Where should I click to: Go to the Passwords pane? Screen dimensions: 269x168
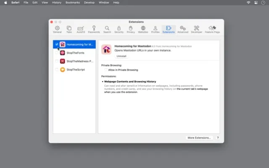tap(94, 29)
